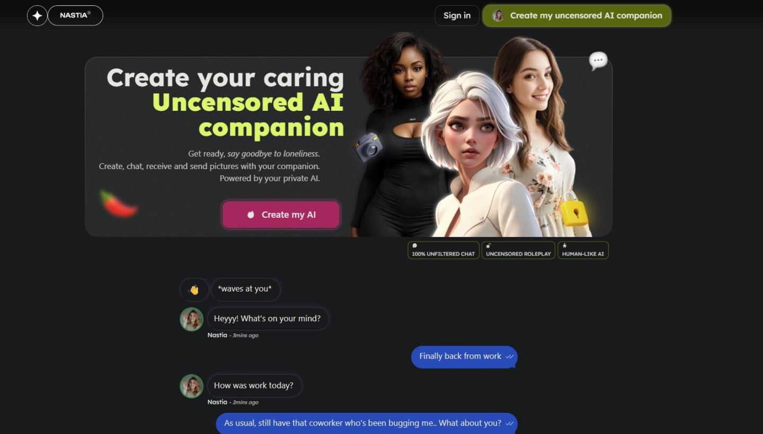Viewport: 763px width, 434px height.
Task: Open the *waves at you* message
Action: coord(245,289)
